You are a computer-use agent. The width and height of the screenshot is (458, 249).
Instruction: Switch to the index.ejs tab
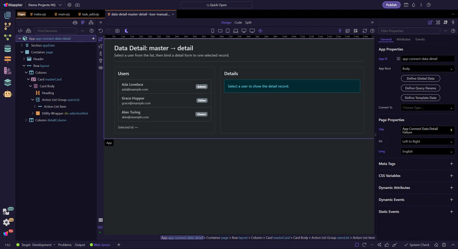[x=38, y=14]
